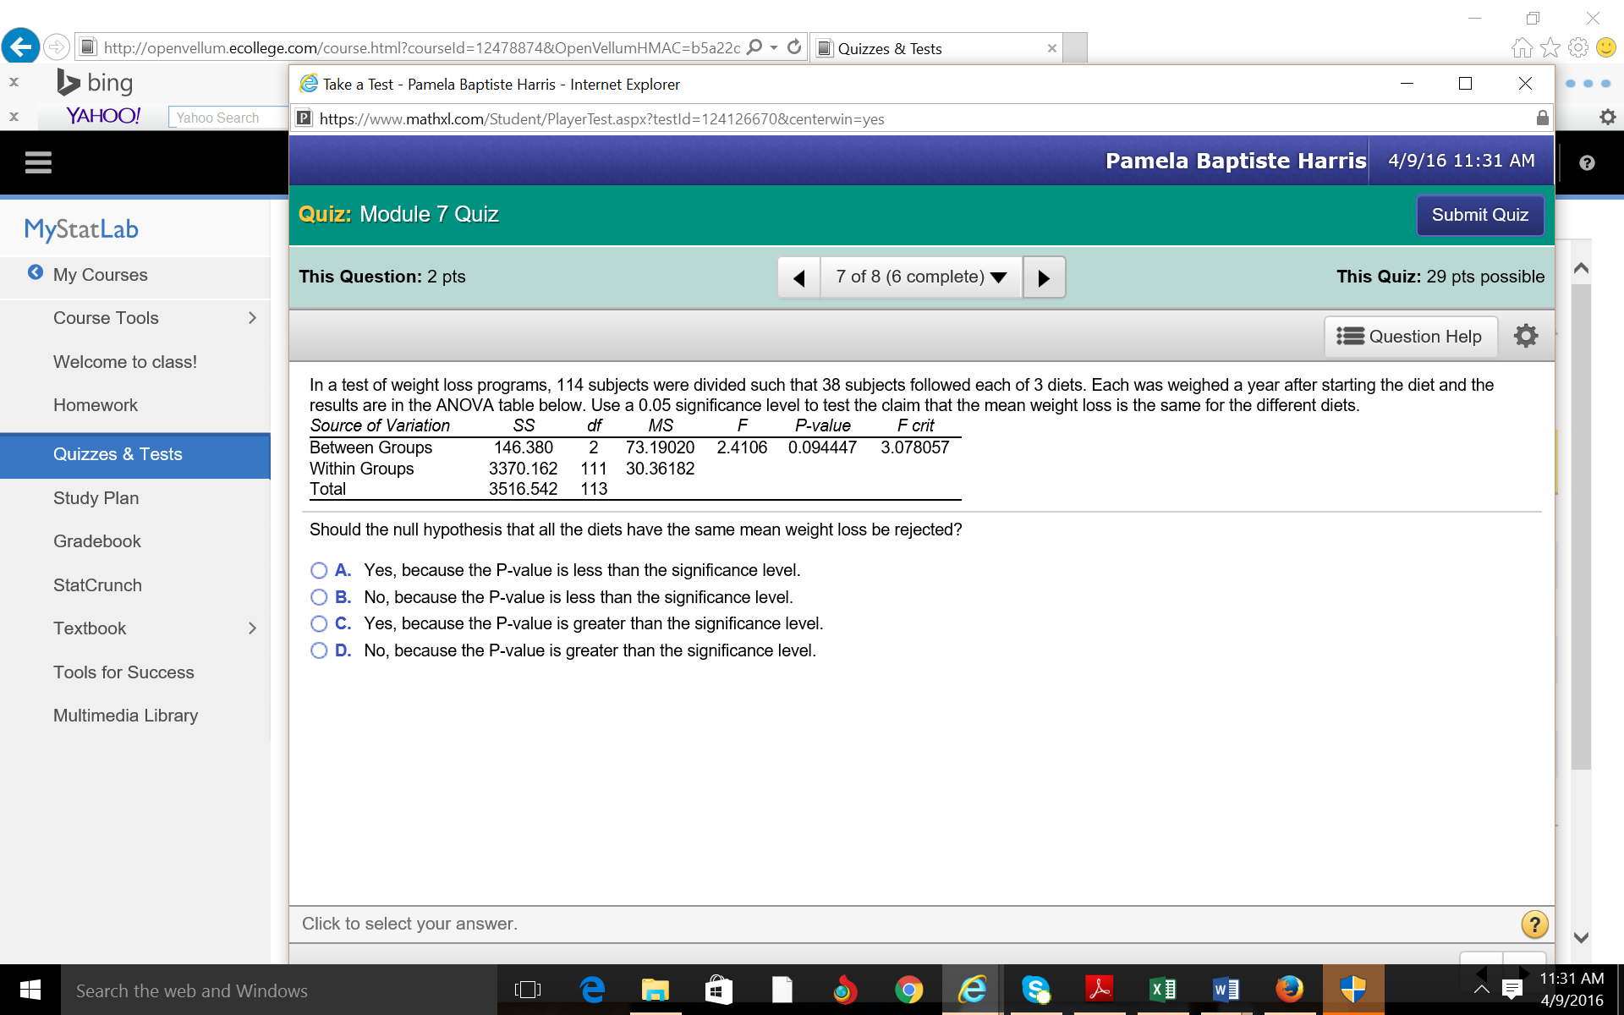Open the Study Plan link
Image resolution: width=1624 pixels, height=1015 pixels.
pos(96,498)
